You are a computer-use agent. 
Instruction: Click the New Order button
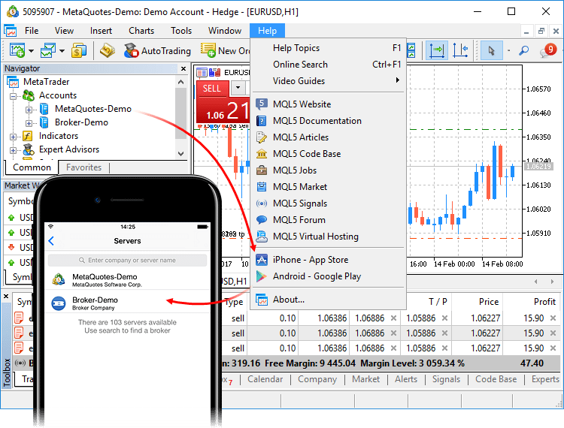pos(225,51)
